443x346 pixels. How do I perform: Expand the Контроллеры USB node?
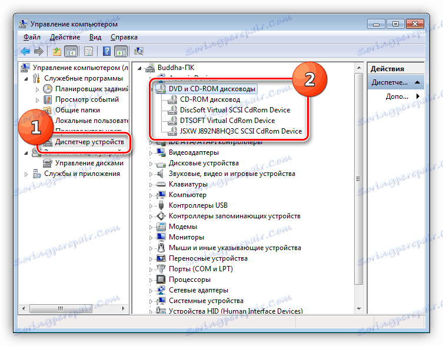point(151,206)
